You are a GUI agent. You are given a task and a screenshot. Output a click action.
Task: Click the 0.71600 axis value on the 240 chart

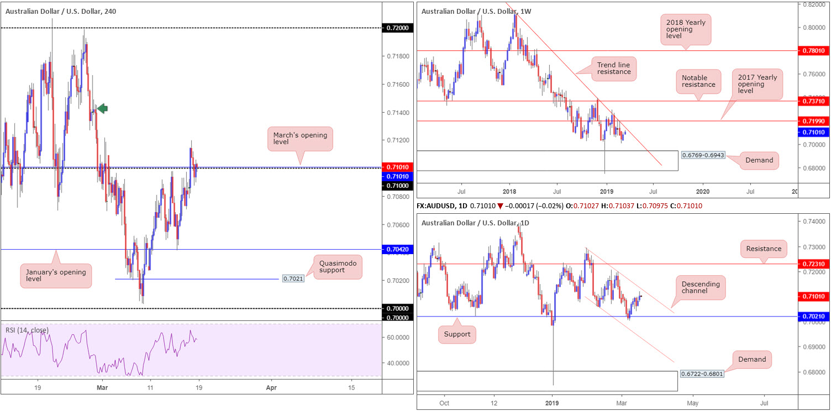[398, 85]
